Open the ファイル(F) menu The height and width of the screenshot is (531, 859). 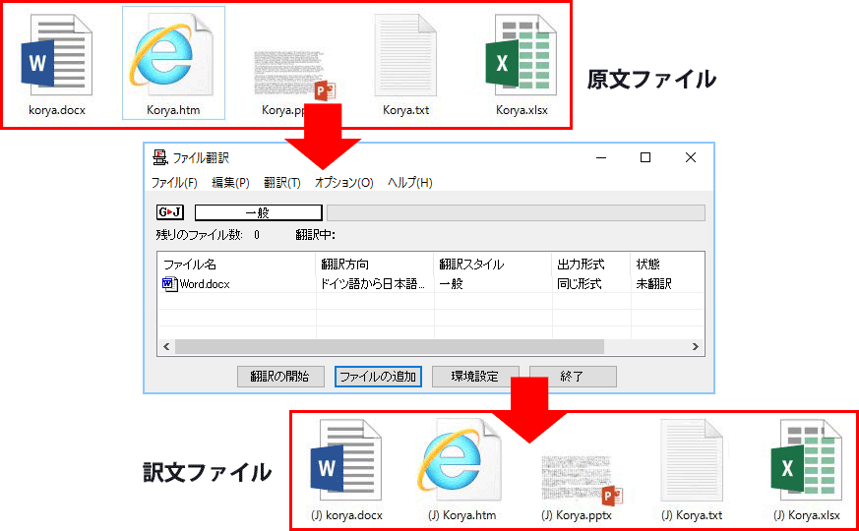point(174,182)
